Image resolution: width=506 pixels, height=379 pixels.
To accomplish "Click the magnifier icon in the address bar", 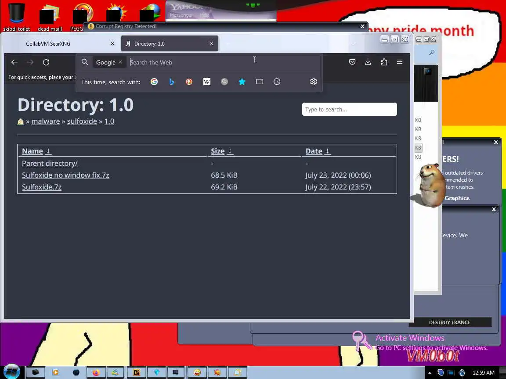I will click(x=84, y=62).
